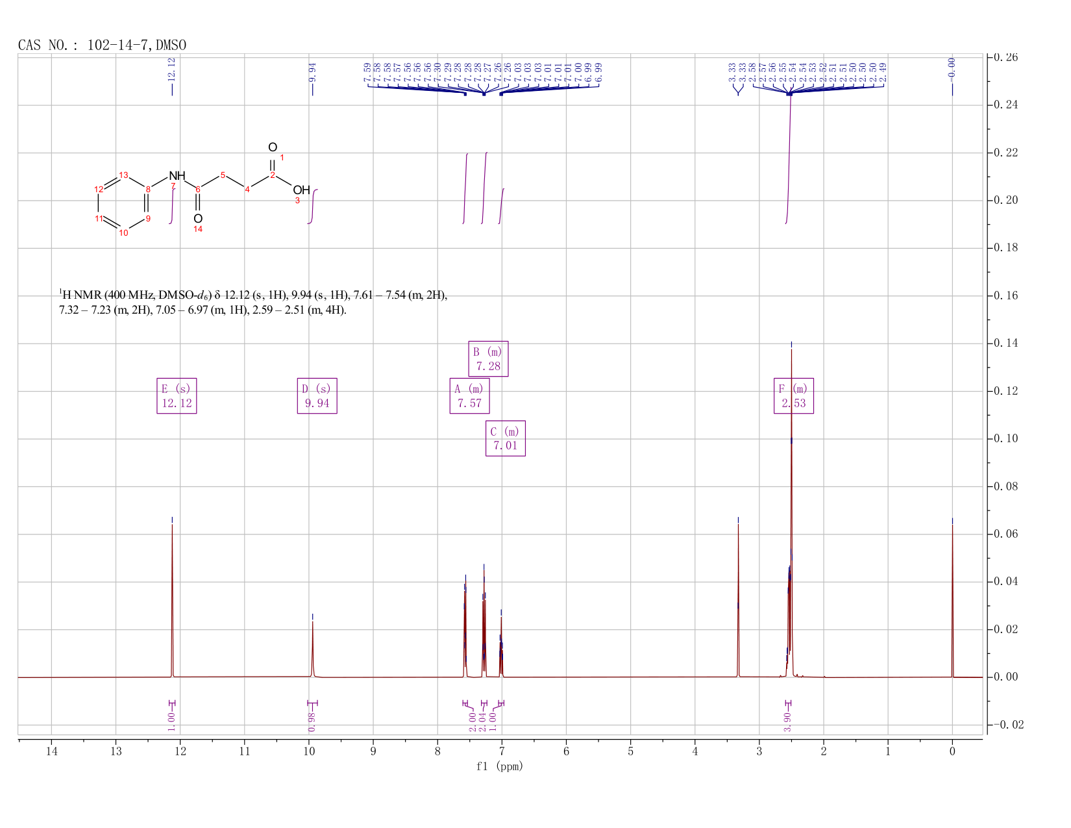Click the integral value 2.00

[473, 721]
